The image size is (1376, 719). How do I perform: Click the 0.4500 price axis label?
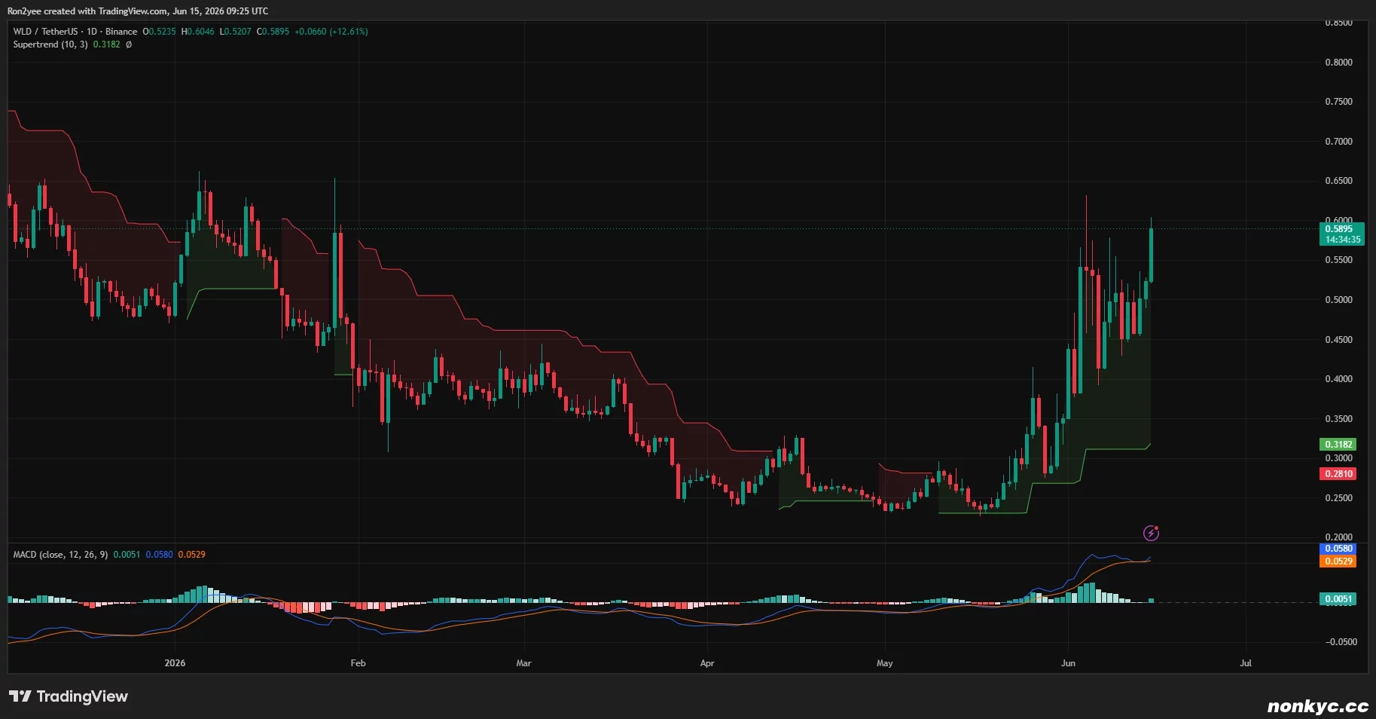1338,340
